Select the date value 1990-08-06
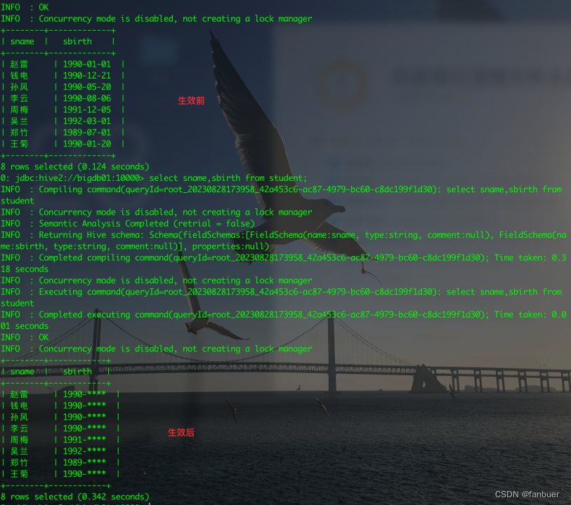Screen dimensions: 571x505 (87, 98)
